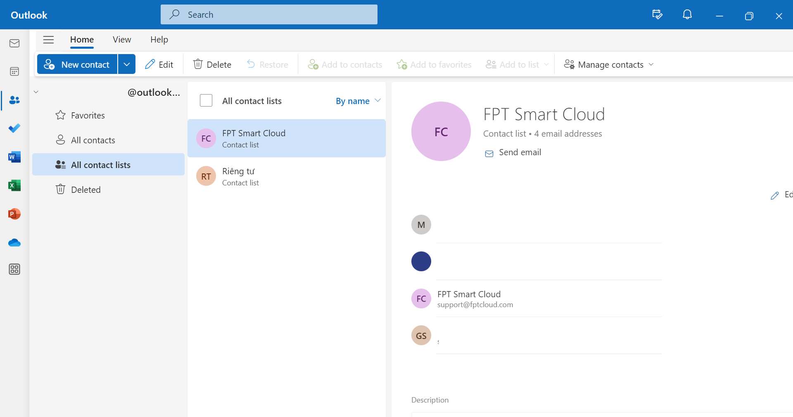The width and height of the screenshot is (793, 417).
Task: Switch to the Home tab
Action: click(x=82, y=40)
